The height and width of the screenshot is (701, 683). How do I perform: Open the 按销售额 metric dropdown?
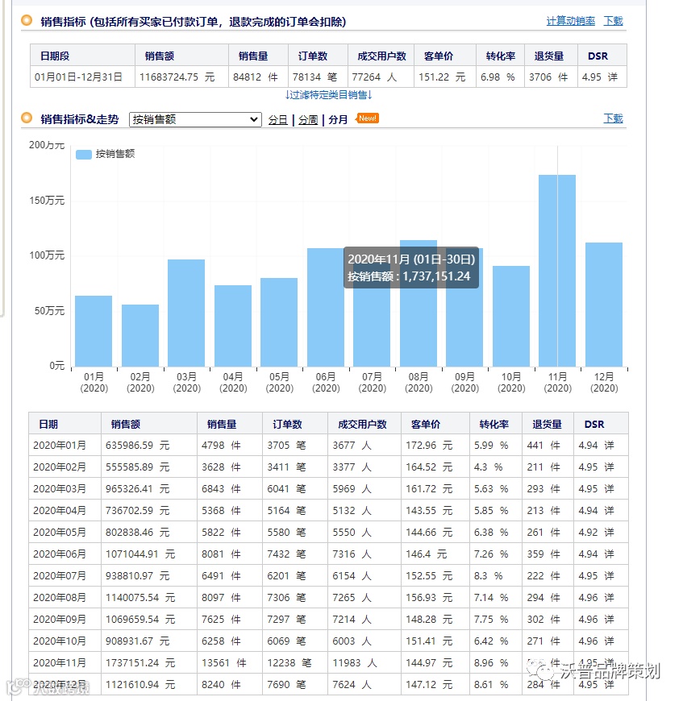click(195, 119)
